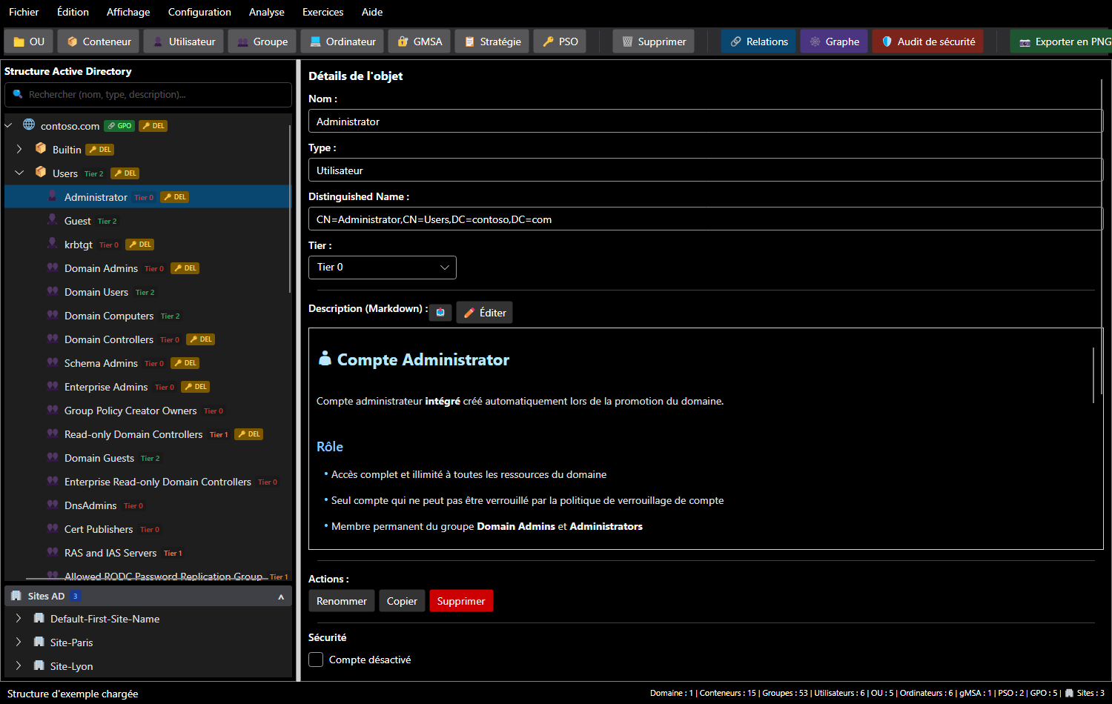Collapse the Users container
This screenshot has width=1112, height=704.
click(19, 173)
